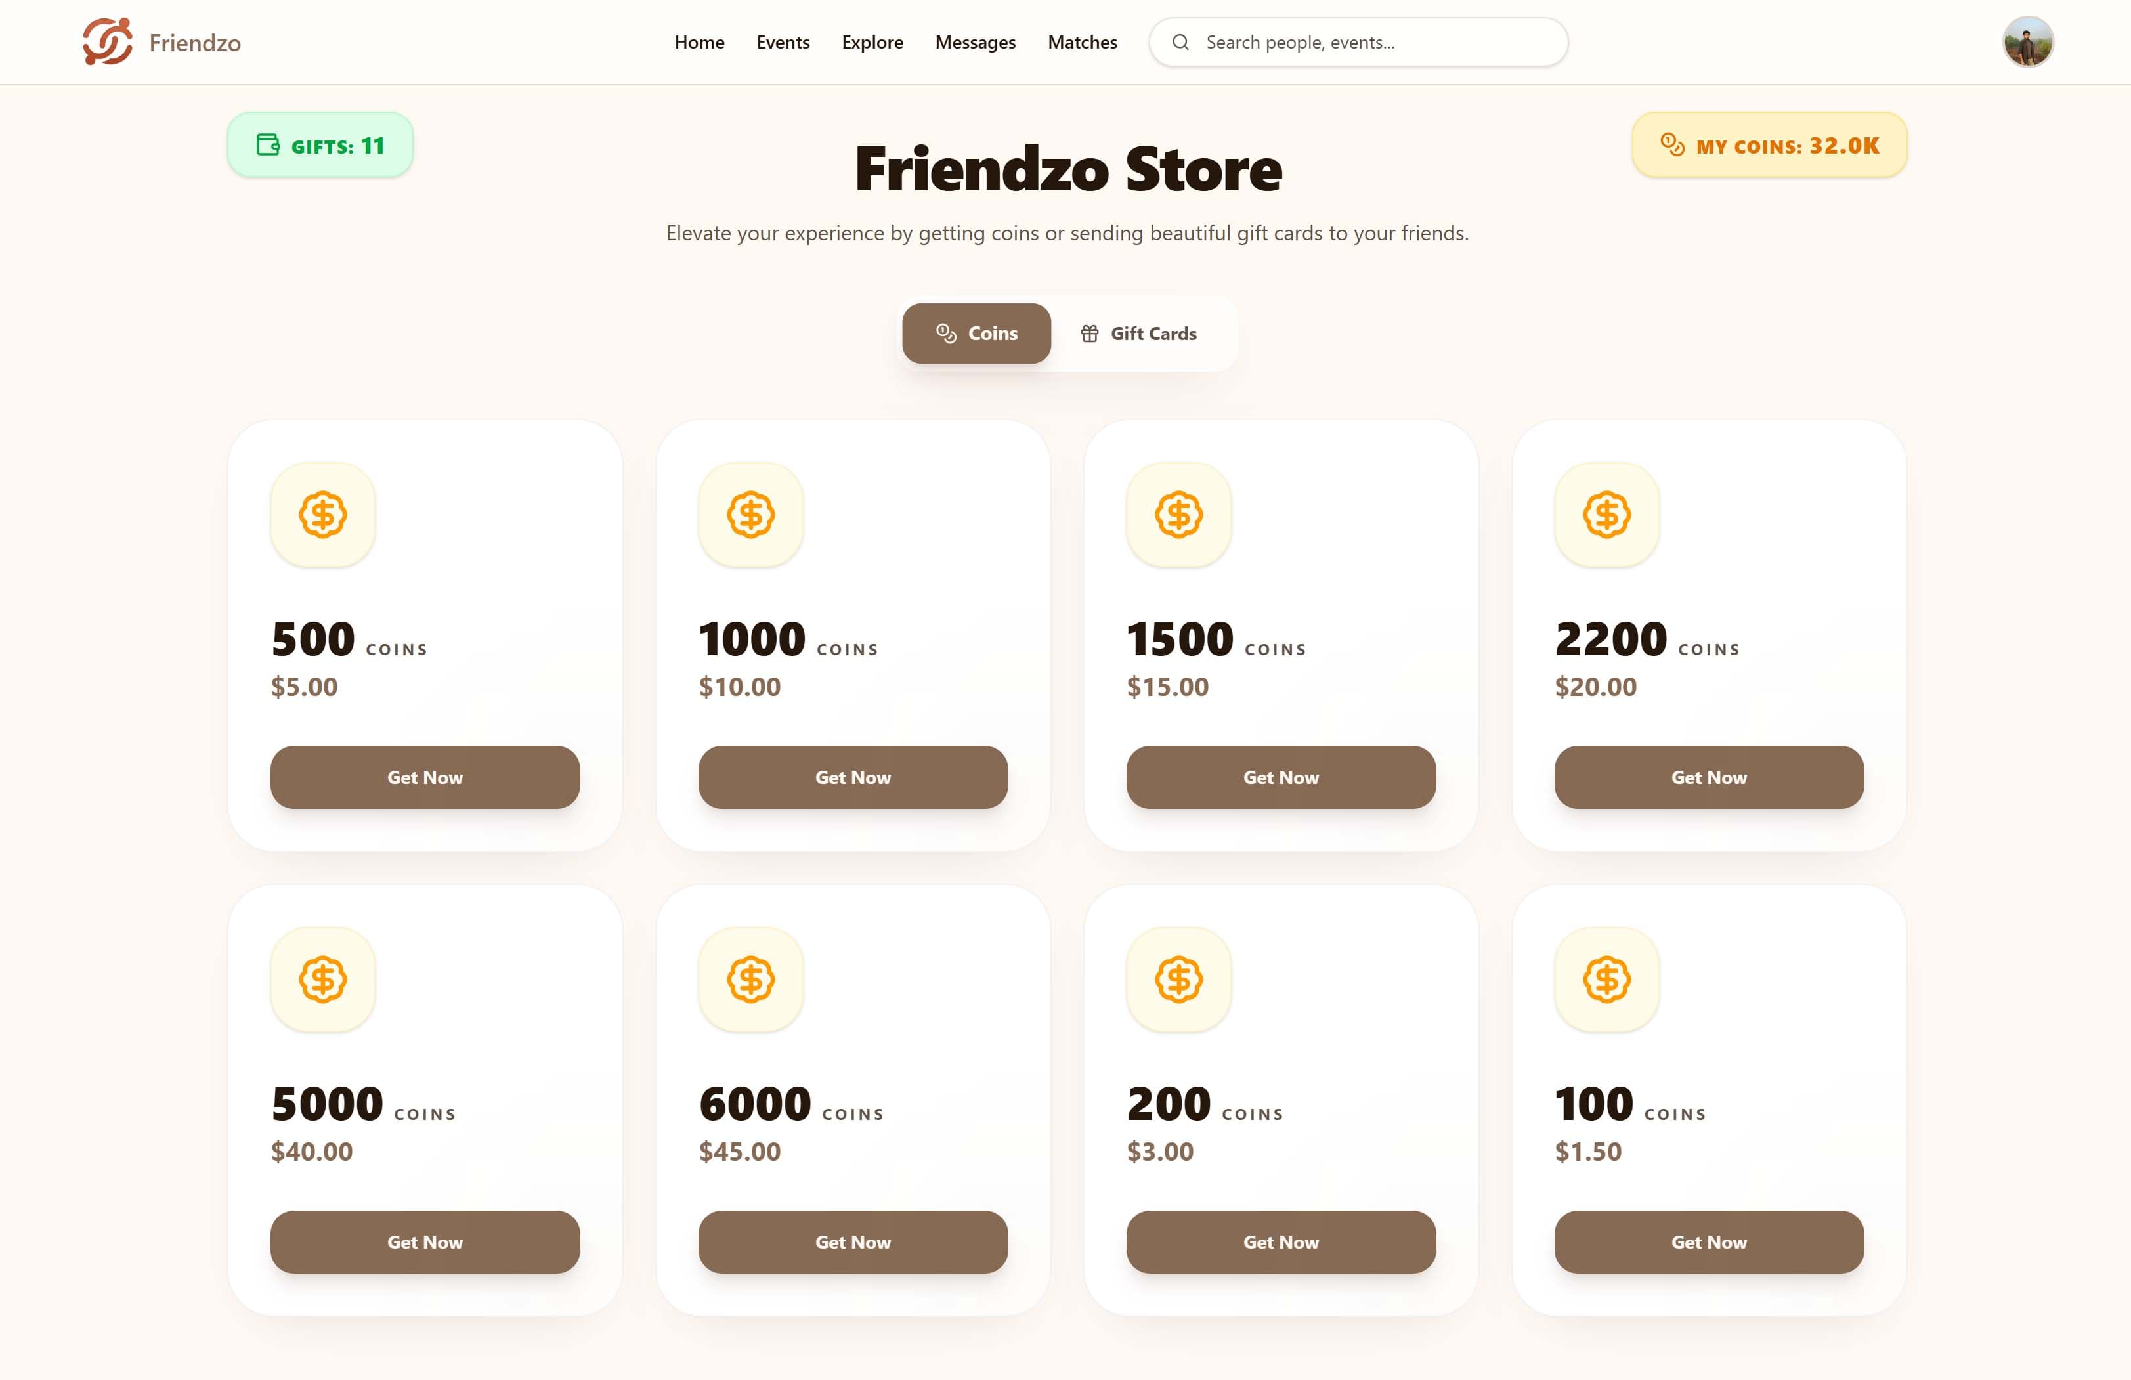Navigate to Events in the top bar
The height and width of the screenshot is (1380, 2131).
[783, 42]
